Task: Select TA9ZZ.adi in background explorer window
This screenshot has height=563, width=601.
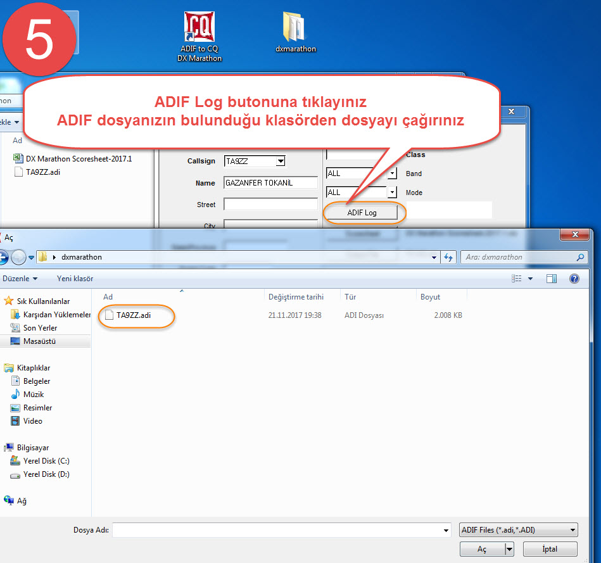Action: [x=37, y=172]
